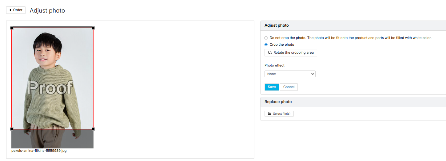Image resolution: width=446 pixels, height=161 pixels.
Task: Click the top-right crop handle
Action: 93,28
